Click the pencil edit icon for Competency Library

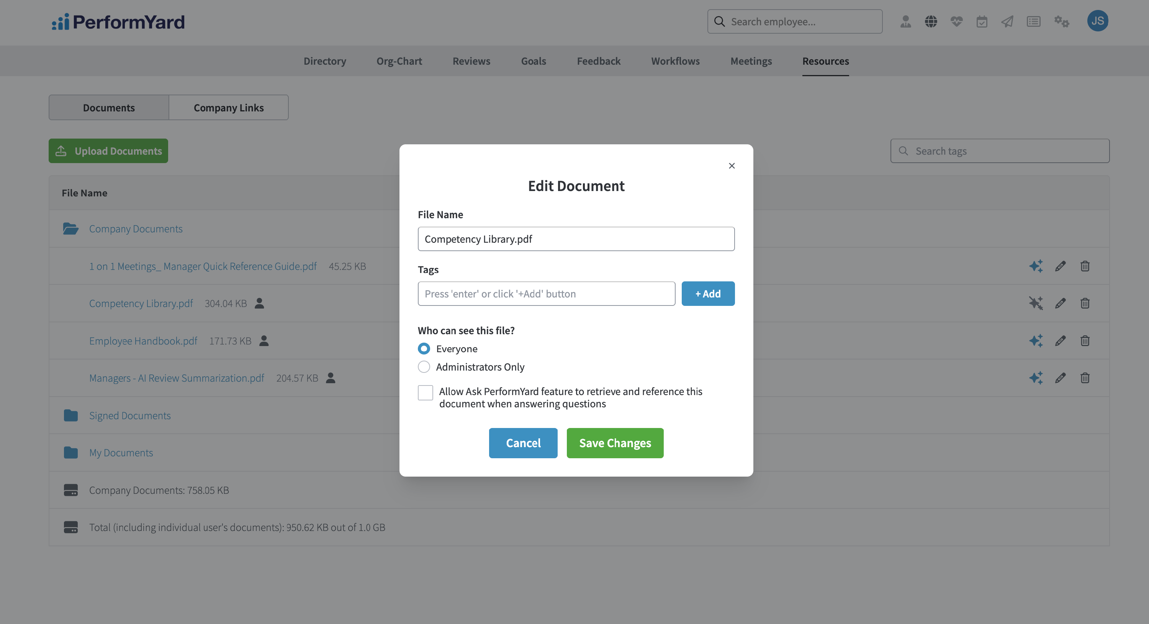[x=1060, y=303]
